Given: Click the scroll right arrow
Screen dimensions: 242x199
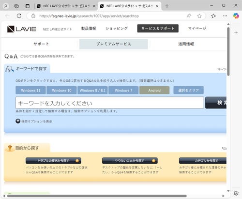Looking at the screenshot, I should 223,196.
